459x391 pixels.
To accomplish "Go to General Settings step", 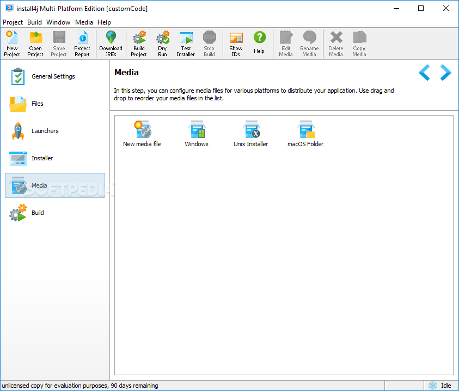I will pyautogui.click(x=55, y=76).
